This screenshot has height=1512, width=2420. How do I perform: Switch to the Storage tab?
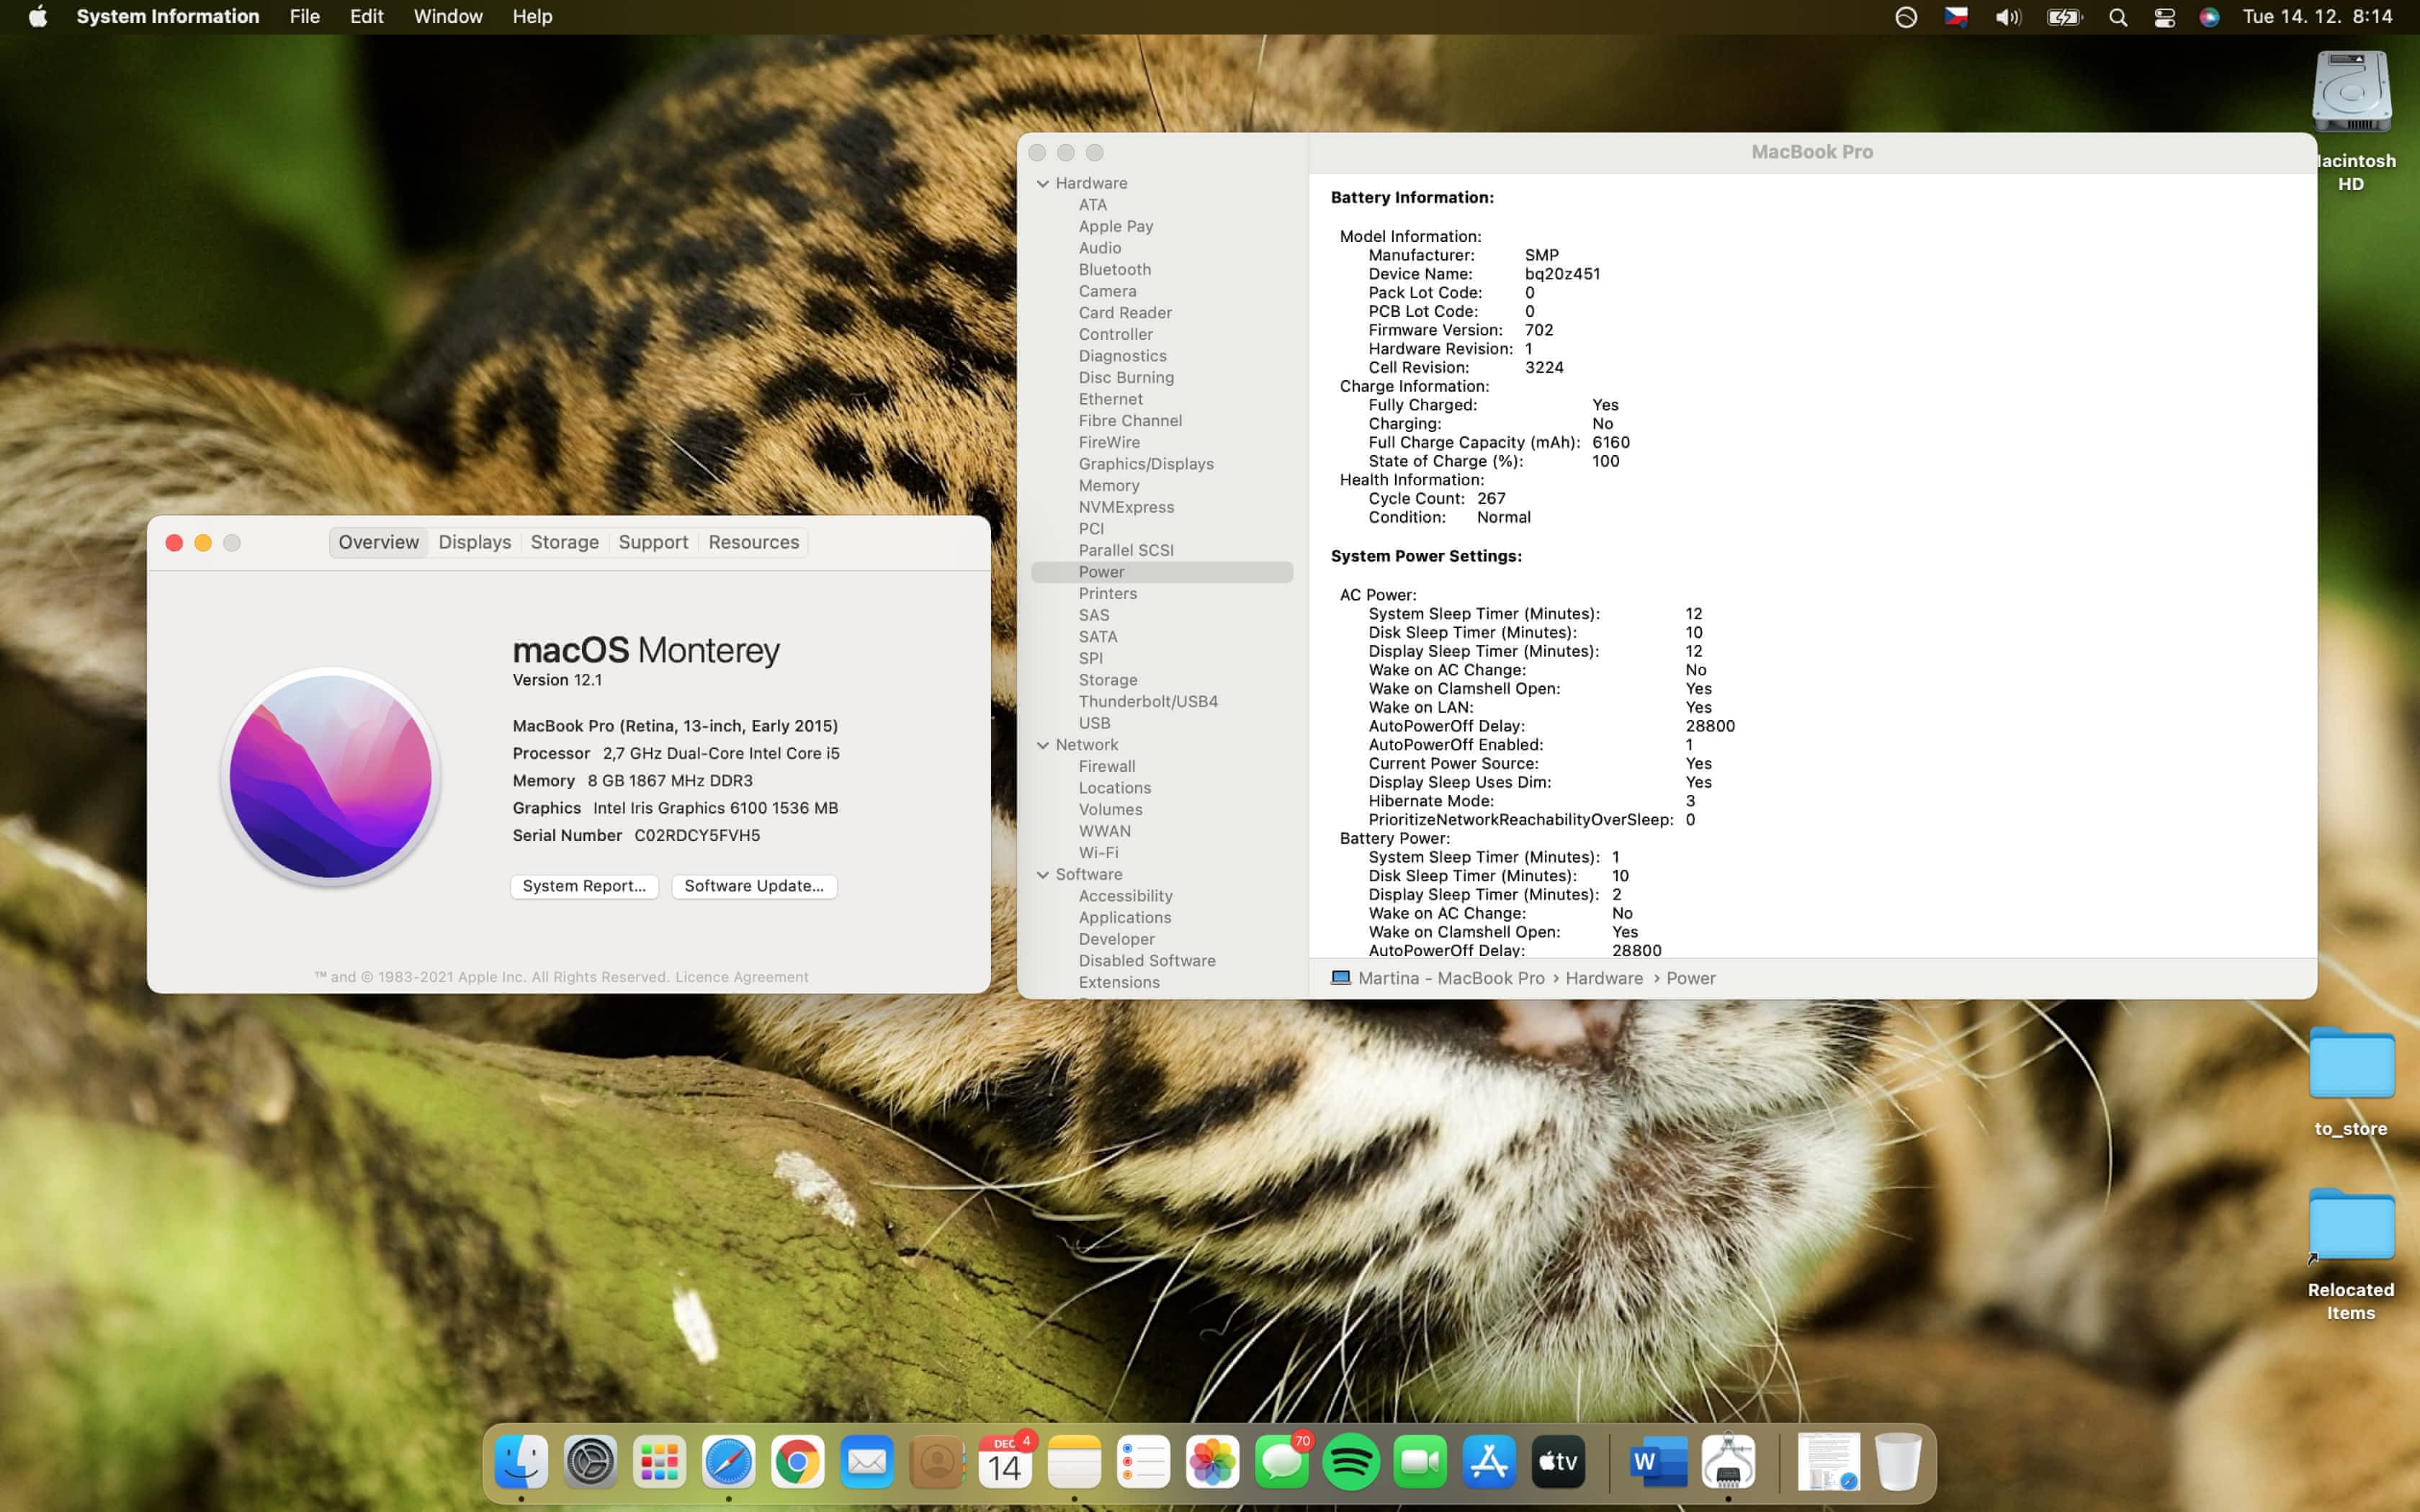point(564,542)
